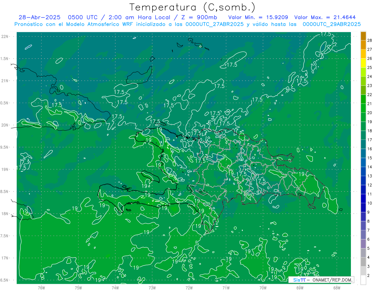Click the "9.5N" latitude axis label
Screen dimensions: 378x292
5,147
